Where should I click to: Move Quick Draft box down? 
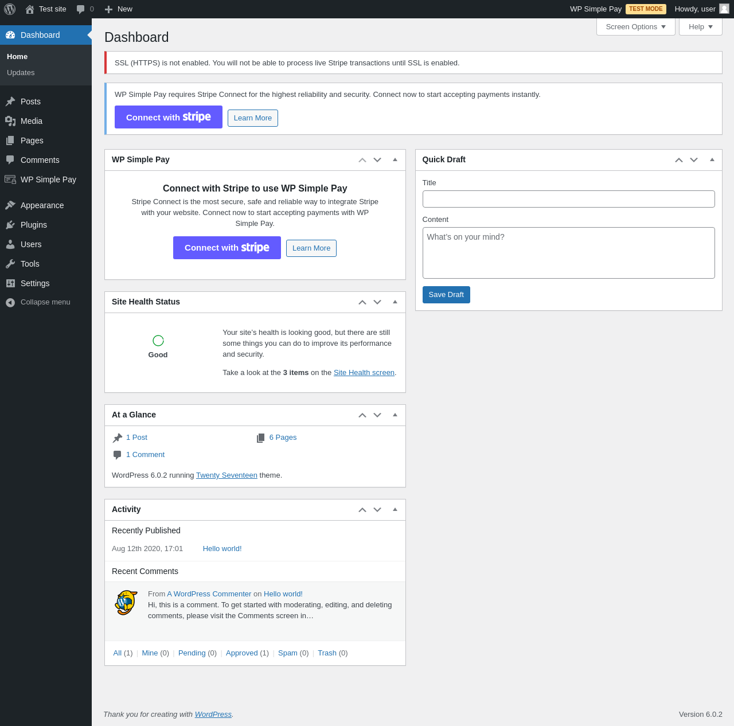(x=694, y=160)
